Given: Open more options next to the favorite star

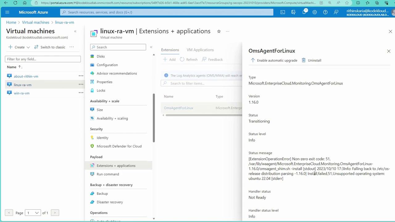Looking at the screenshot, I should coord(227,31).
